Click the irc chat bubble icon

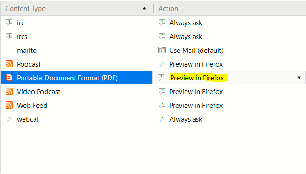9,22
